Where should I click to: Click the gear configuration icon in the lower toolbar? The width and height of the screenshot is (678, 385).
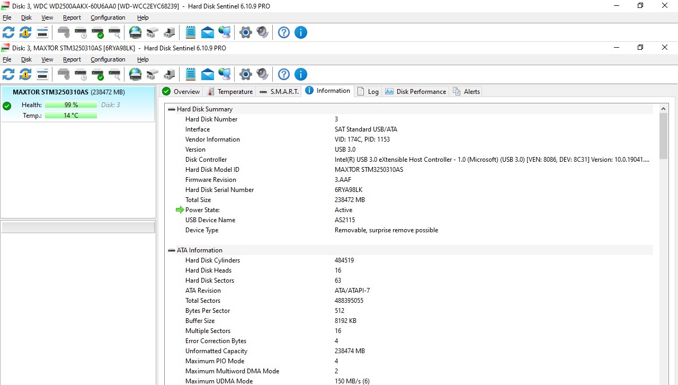245,74
